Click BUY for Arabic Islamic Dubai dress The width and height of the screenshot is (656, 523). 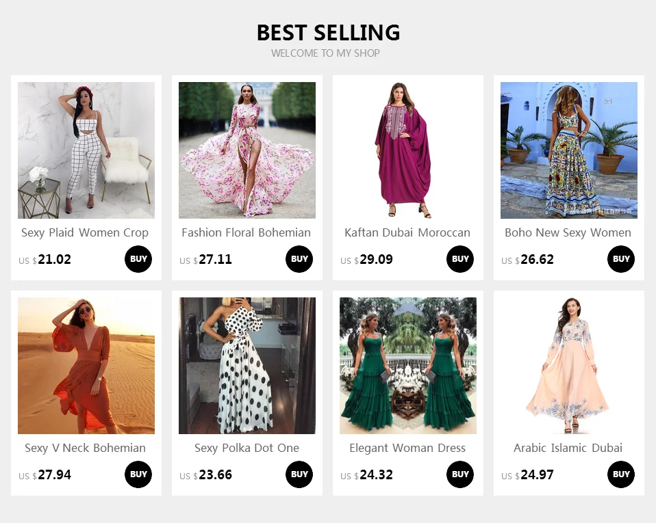point(621,474)
